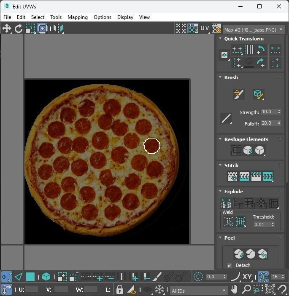Screen dimensions: 289x296
Task: Click the UV coordinate flyout button
Action: pyautogui.click(x=205, y=29)
